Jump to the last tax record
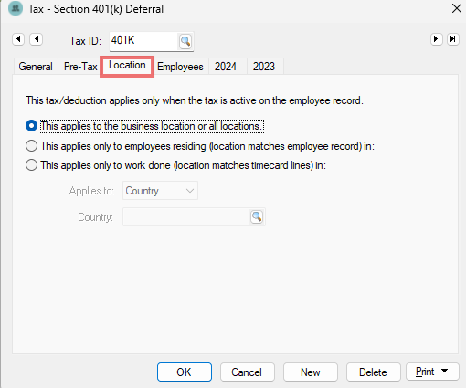The image size is (466, 388). pos(453,39)
